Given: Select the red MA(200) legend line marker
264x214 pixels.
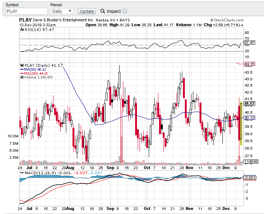Looking at the screenshot, I should [x=21, y=73].
